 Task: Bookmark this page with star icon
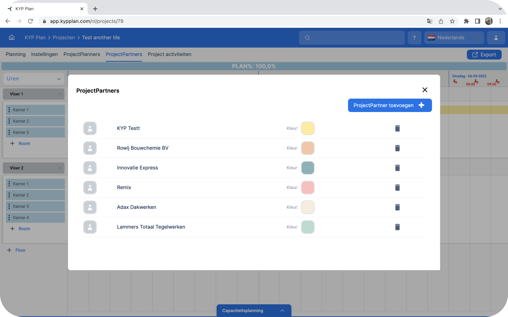pyautogui.click(x=452, y=21)
